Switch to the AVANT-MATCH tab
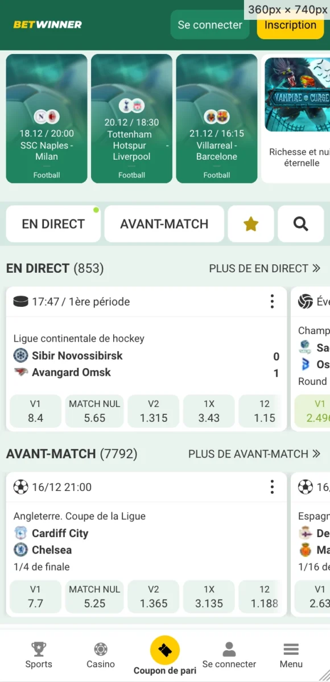 pyautogui.click(x=164, y=224)
